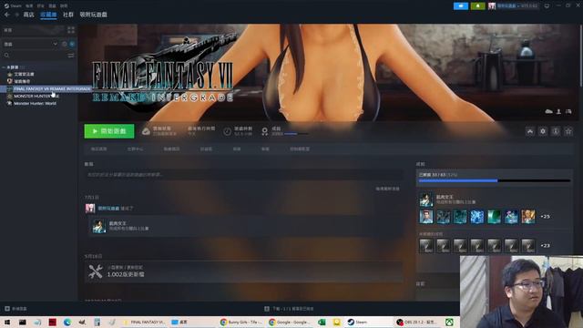Open 商店頁面 store page tab

[98, 149]
